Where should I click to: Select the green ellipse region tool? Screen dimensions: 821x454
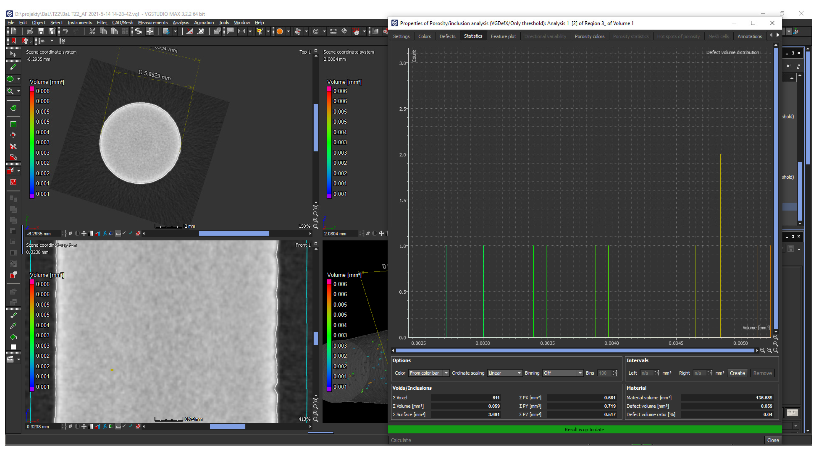click(10, 79)
